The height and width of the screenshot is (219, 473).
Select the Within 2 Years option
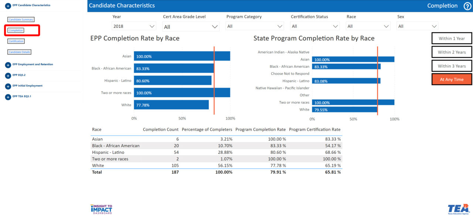coord(452,52)
